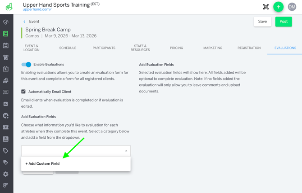Image resolution: width=302 pixels, height=193 pixels.
Task: Click the green plus quick-add button
Action: click(279, 7)
